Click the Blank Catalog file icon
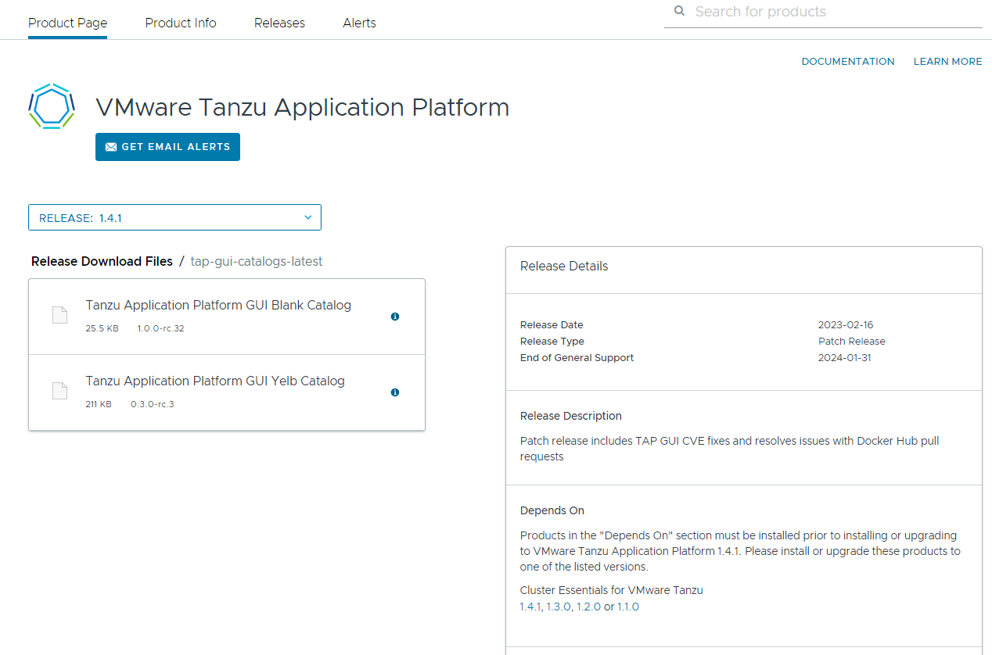The image size is (992, 655). (x=60, y=315)
